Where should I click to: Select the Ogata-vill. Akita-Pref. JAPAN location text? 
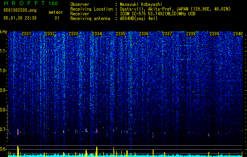175,9
